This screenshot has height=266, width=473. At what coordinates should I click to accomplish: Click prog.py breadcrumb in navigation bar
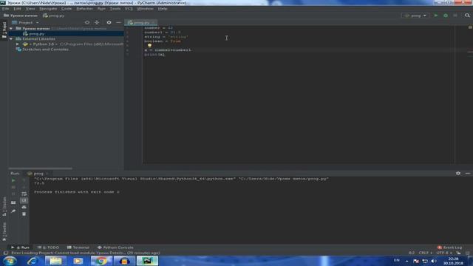point(54,16)
